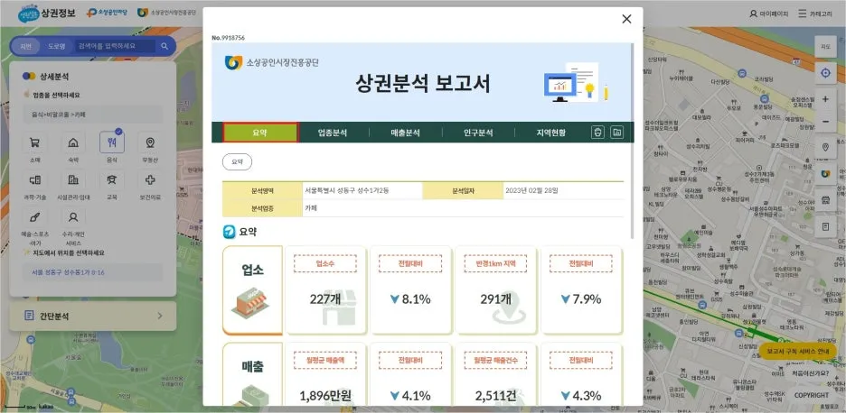Click the map pin marker tool button
Screen dimensions: 846x413
(825, 148)
